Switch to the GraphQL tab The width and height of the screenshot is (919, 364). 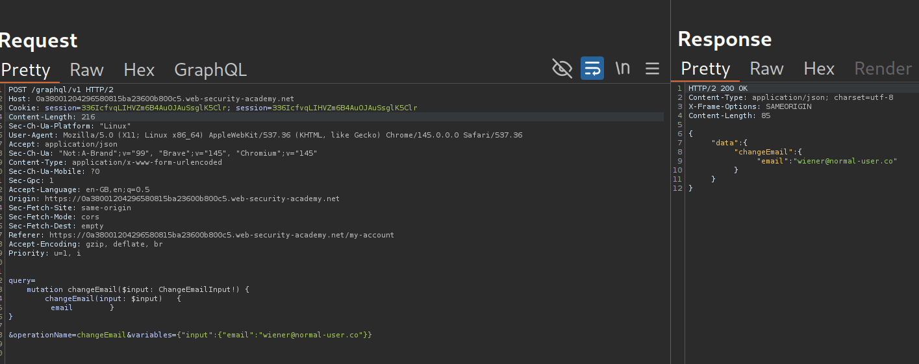coord(210,69)
